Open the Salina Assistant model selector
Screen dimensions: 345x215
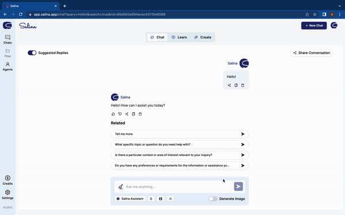[x=130, y=199]
